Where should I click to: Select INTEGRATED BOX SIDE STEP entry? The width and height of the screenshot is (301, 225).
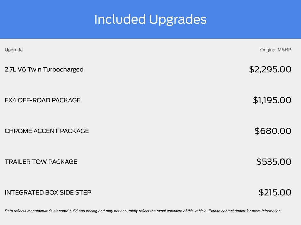pyautogui.click(x=48, y=192)
